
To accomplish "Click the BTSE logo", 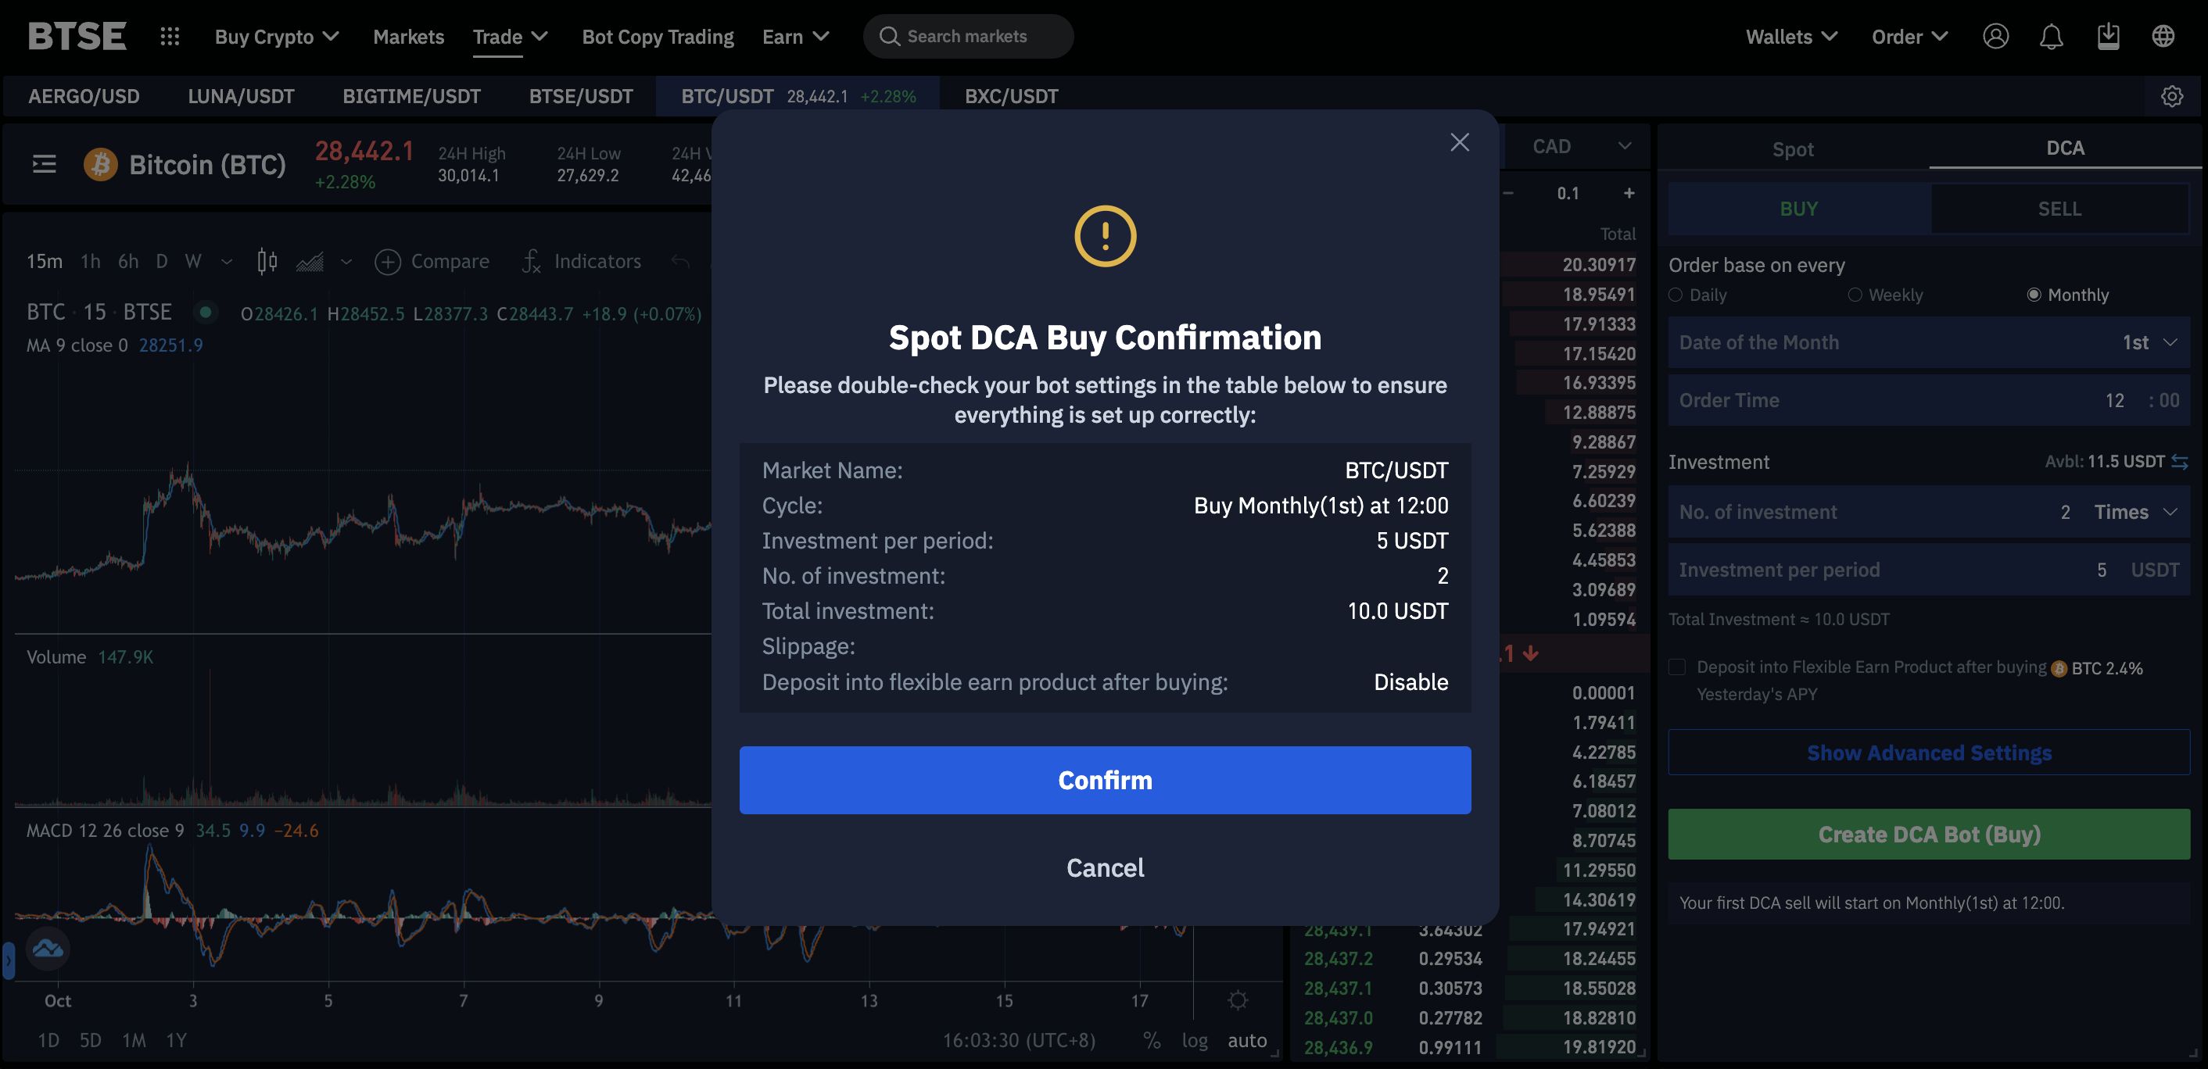I will click(x=77, y=36).
